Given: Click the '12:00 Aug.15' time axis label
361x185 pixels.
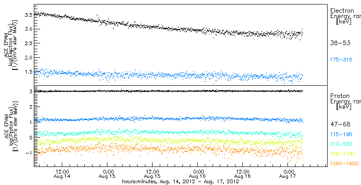Looking at the screenshot, I should point(152,174).
